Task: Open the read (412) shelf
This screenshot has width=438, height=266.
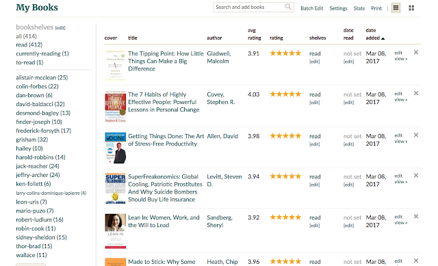Action: (29, 44)
